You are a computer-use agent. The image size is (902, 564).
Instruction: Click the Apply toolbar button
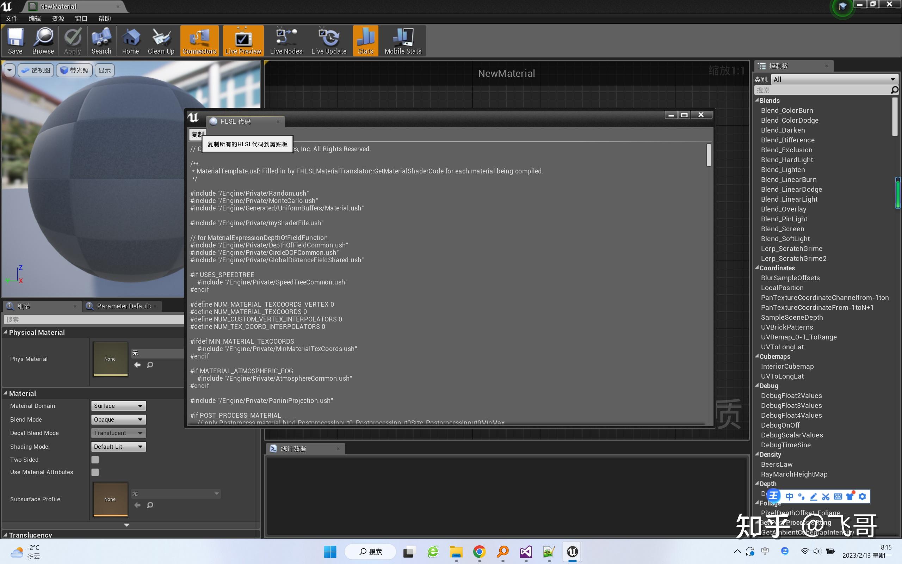point(72,41)
